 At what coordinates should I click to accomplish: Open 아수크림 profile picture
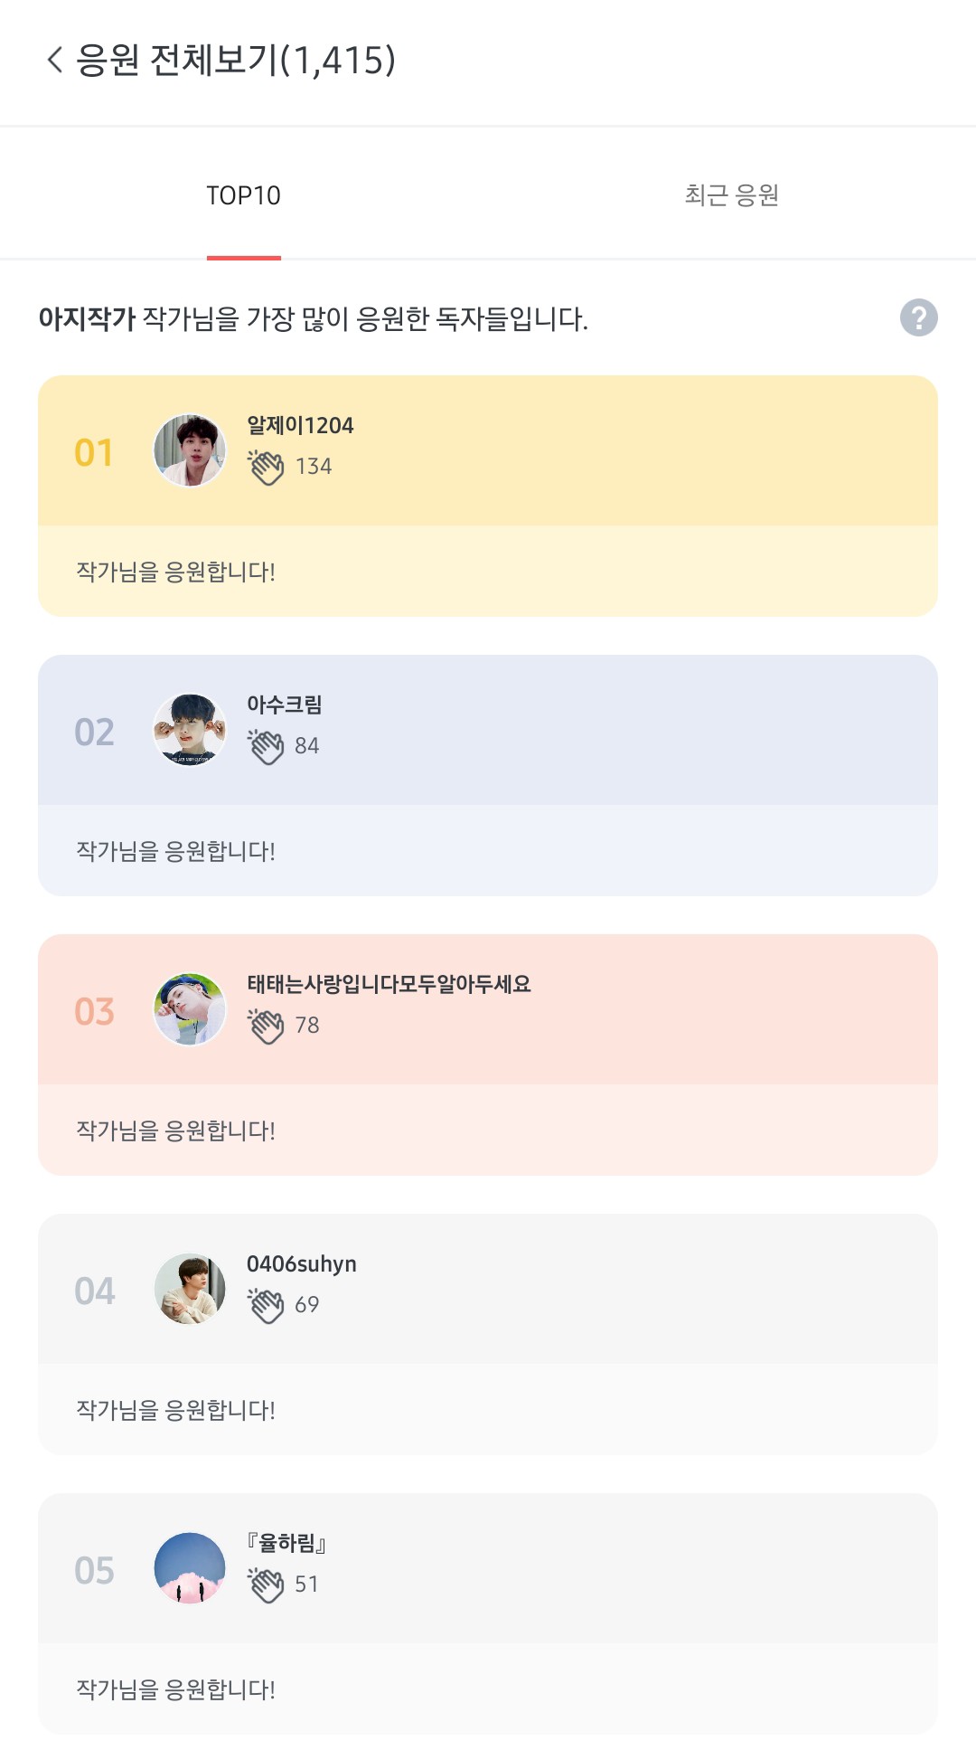coord(190,730)
